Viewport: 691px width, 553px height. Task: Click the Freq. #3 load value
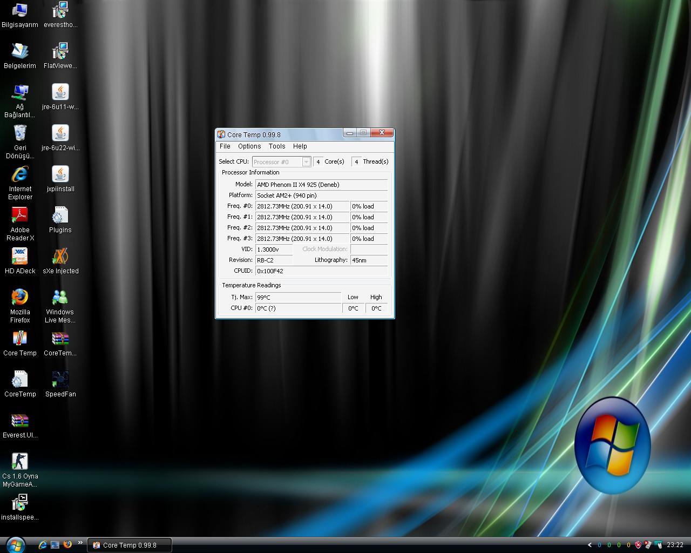(369, 239)
